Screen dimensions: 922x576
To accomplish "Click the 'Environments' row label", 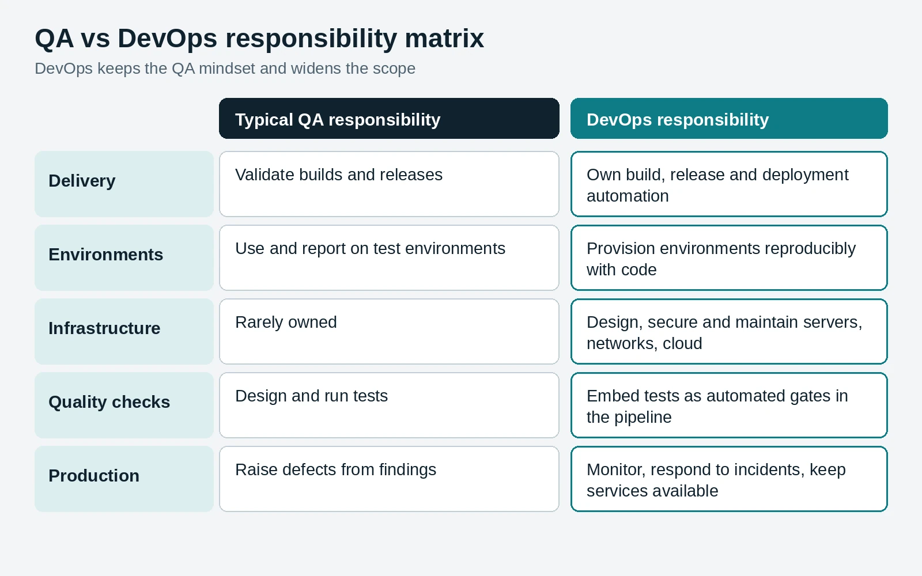I will click(x=124, y=258).
